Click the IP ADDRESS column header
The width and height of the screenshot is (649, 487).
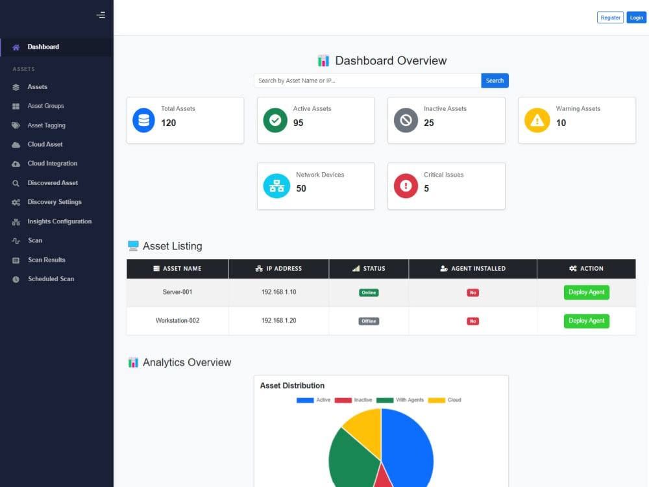[278, 269]
